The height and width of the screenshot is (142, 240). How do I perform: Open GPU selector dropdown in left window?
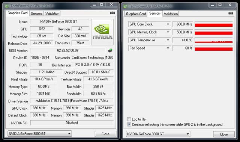pyautogui.click(x=40, y=134)
